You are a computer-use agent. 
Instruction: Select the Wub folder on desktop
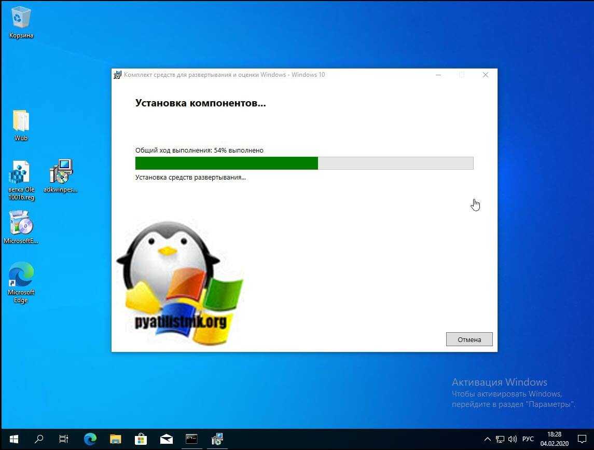coord(21,125)
